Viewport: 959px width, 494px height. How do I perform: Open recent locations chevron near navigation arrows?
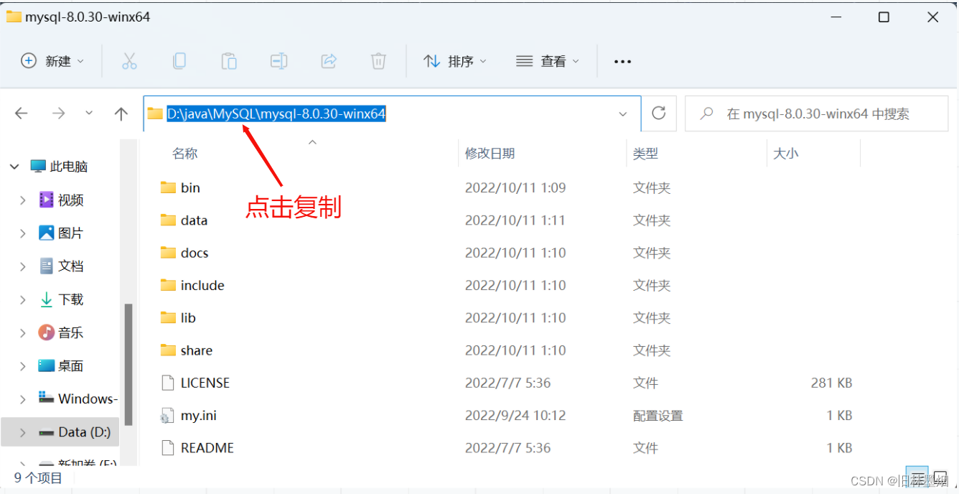pyautogui.click(x=89, y=113)
